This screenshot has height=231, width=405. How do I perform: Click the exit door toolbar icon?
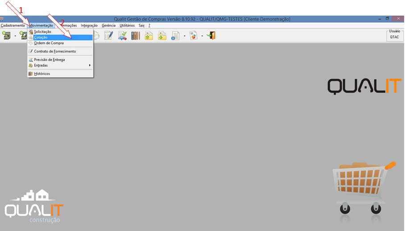(211, 36)
